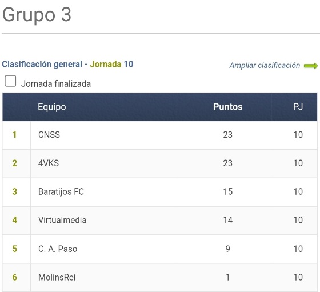Screen dimensions: 320x292
Task: Click Baratijos FC's 15 points value
Action: (x=228, y=192)
